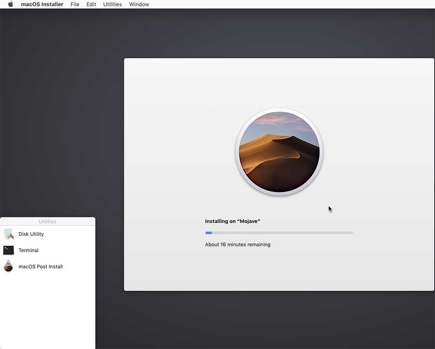Select the macOS Post Install label

[41, 266]
